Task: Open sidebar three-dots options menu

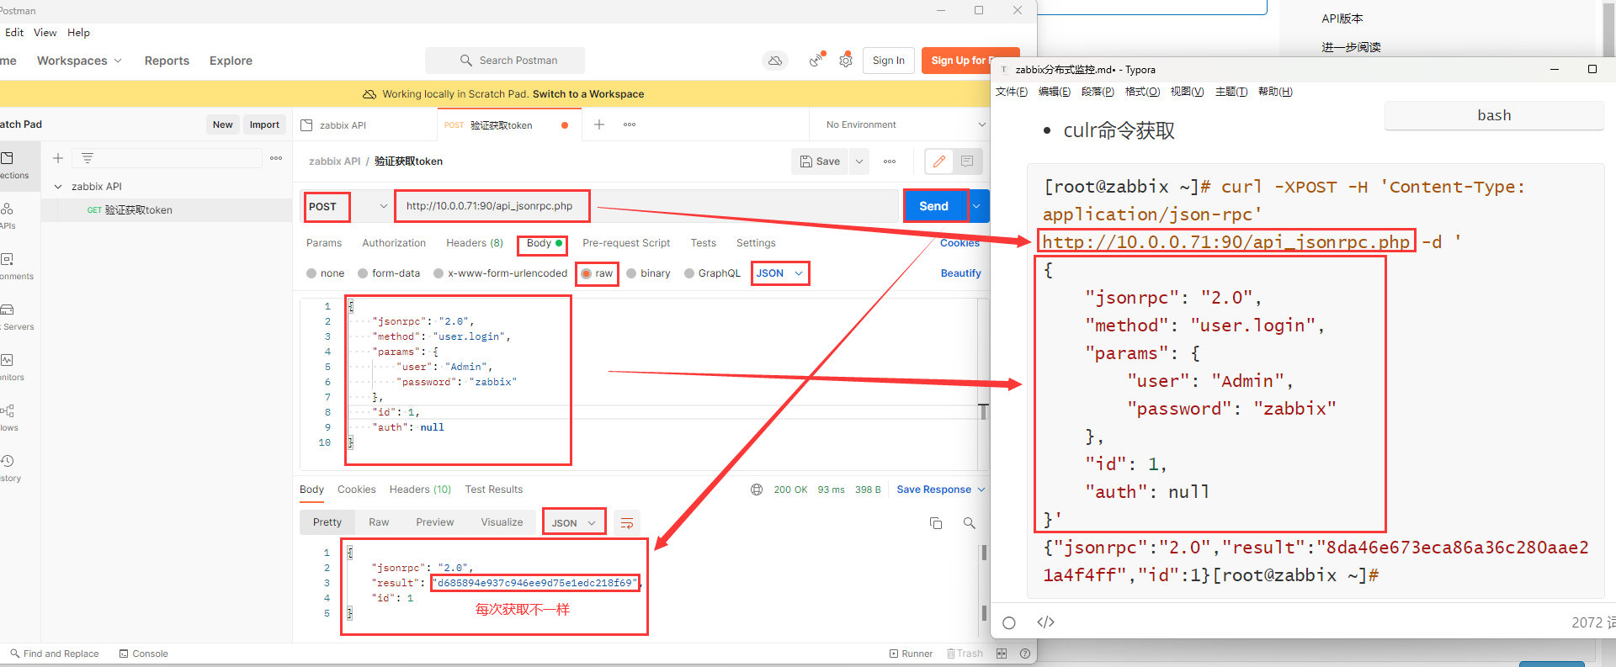Action: [276, 158]
